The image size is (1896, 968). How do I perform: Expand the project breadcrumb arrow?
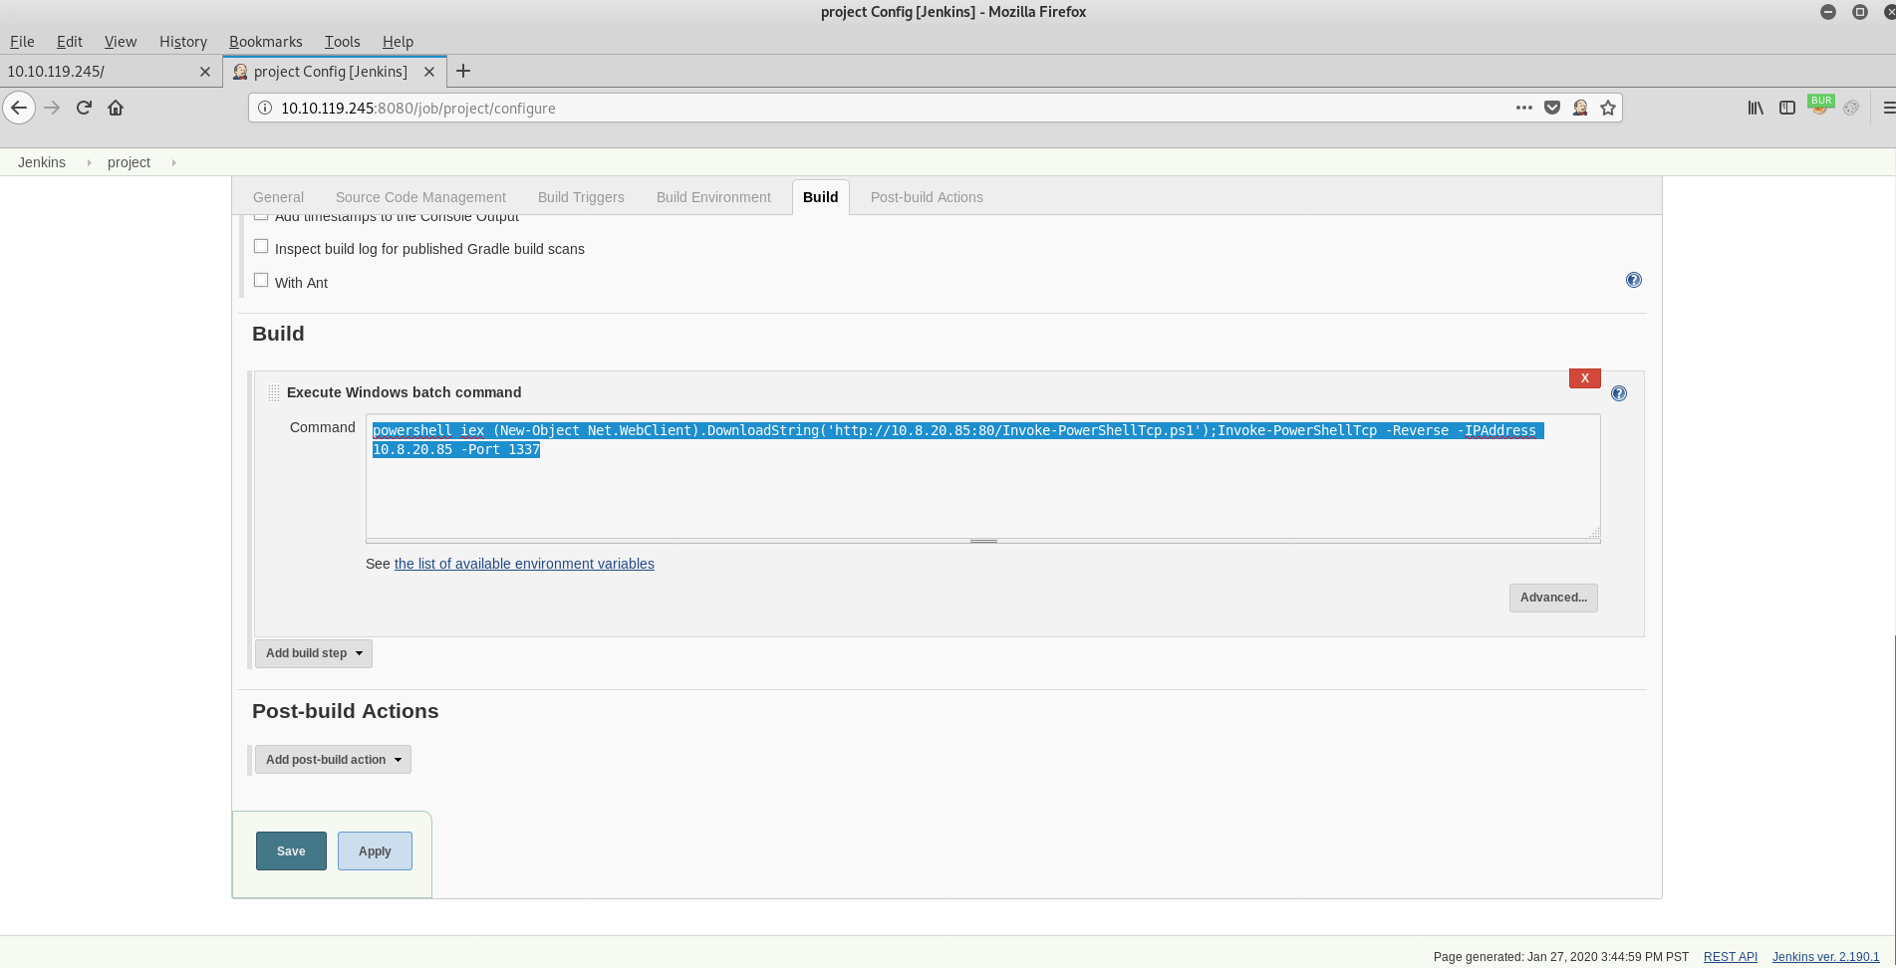[x=173, y=162]
